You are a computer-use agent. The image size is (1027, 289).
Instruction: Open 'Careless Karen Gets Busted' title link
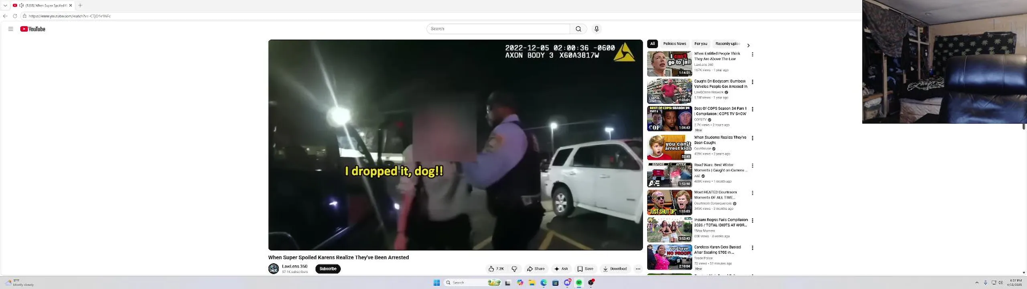pos(717,250)
